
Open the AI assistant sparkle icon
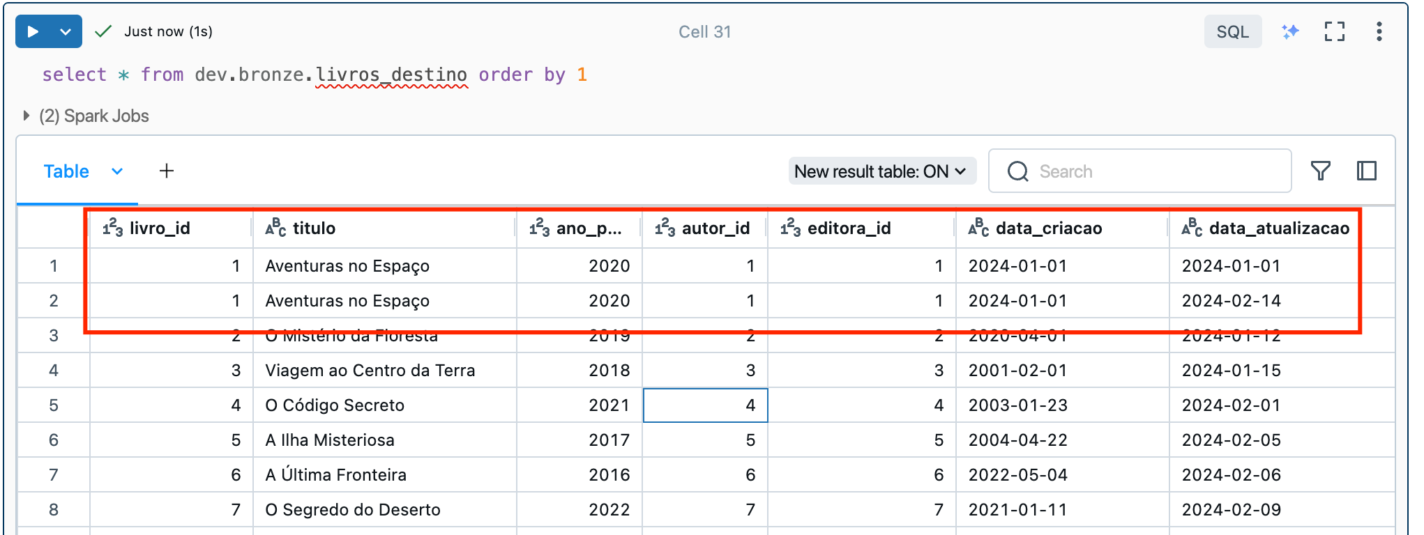coord(1290,31)
